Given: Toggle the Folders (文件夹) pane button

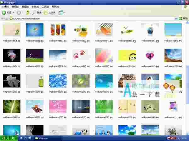Looking at the screenshot, I should [x=49, y=13].
